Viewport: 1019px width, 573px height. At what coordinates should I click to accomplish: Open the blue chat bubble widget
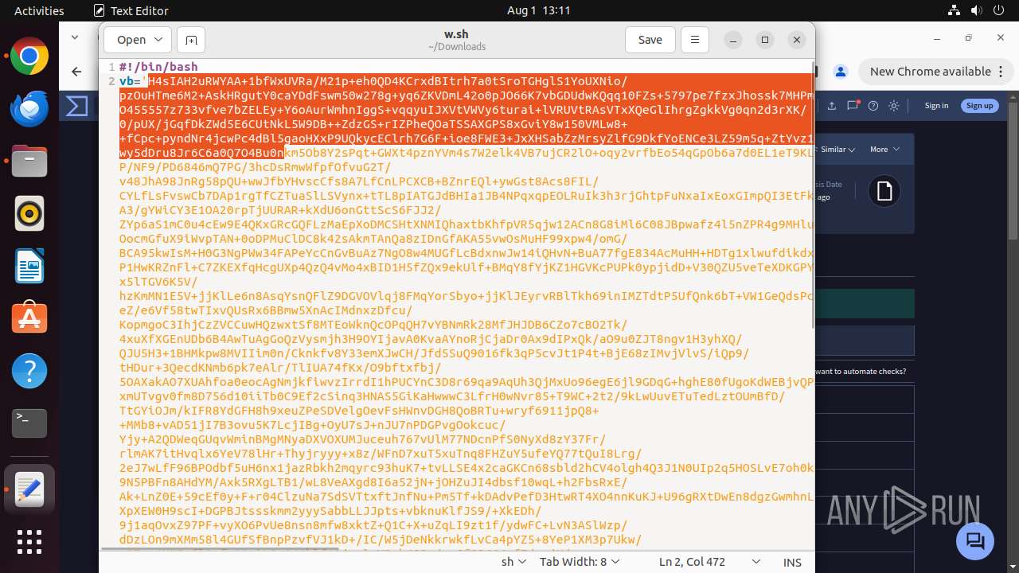(x=974, y=541)
